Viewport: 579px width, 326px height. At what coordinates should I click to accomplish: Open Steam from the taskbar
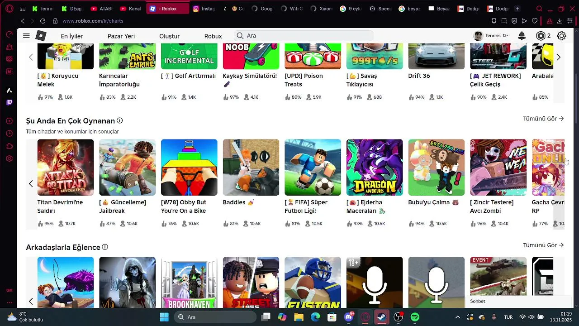382,317
